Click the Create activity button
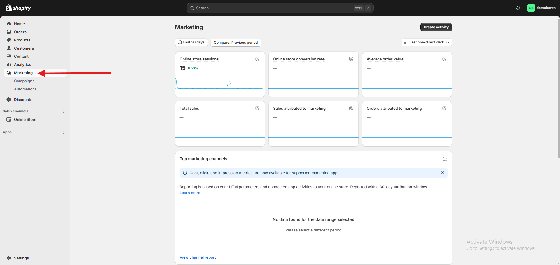The image size is (560, 265). point(436,27)
